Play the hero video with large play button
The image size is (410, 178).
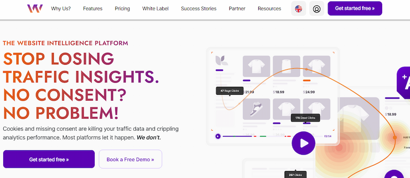tap(303, 143)
